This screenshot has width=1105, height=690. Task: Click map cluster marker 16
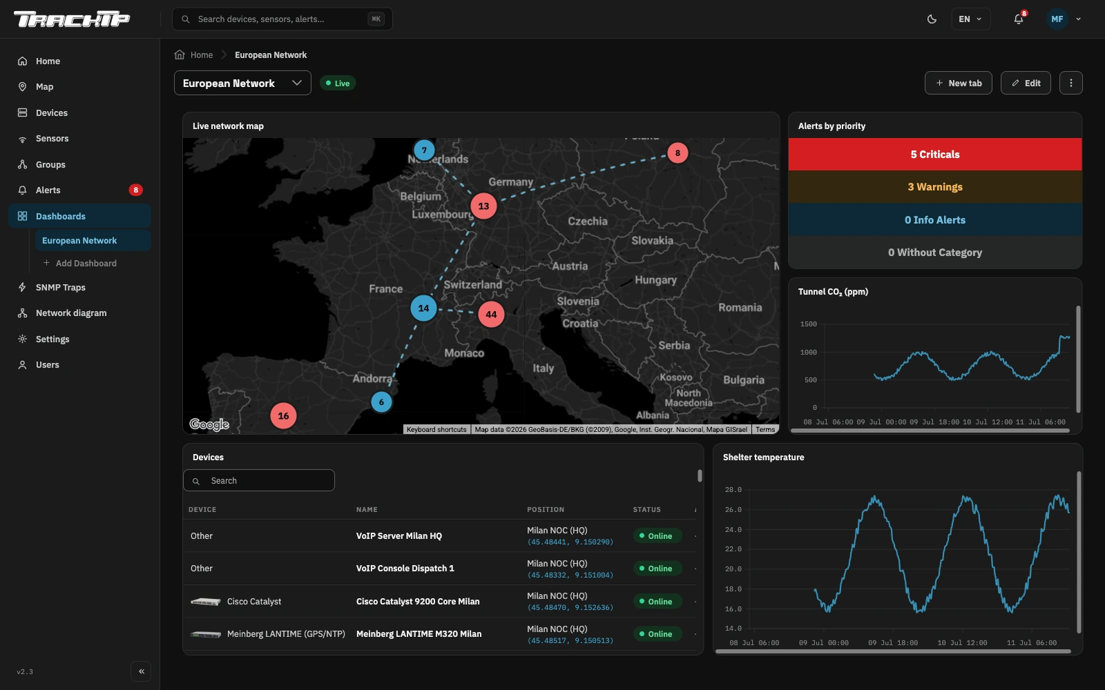[x=283, y=415]
